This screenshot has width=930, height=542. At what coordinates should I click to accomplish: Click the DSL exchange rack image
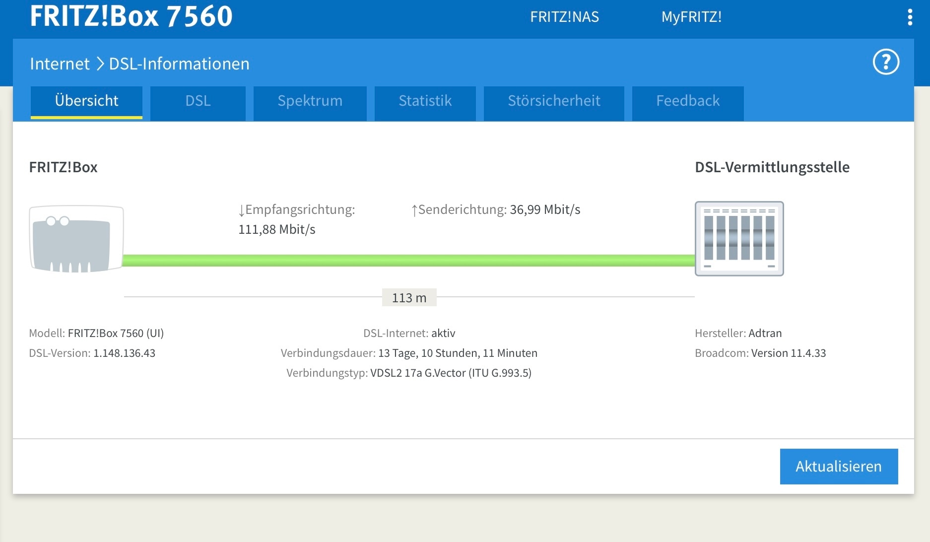coord(739,239)
